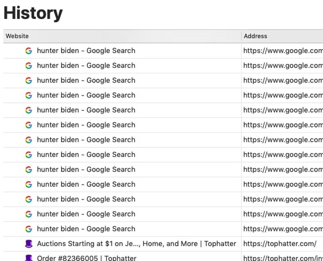Click the History page heading
This screenshot has height=261, width=323.
33,14
